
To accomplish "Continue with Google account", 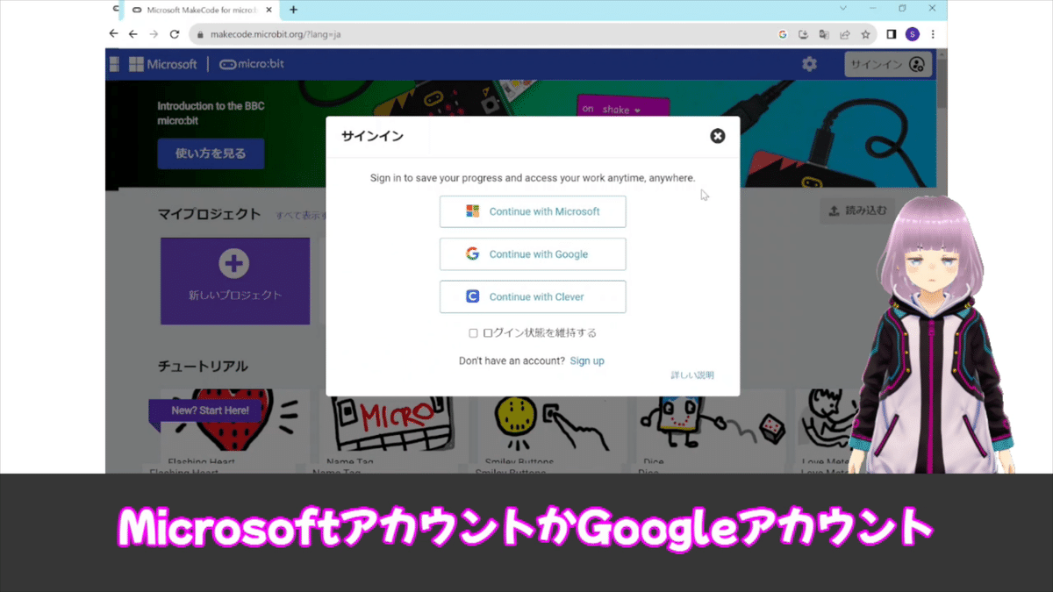I will [x=533, y=254].
